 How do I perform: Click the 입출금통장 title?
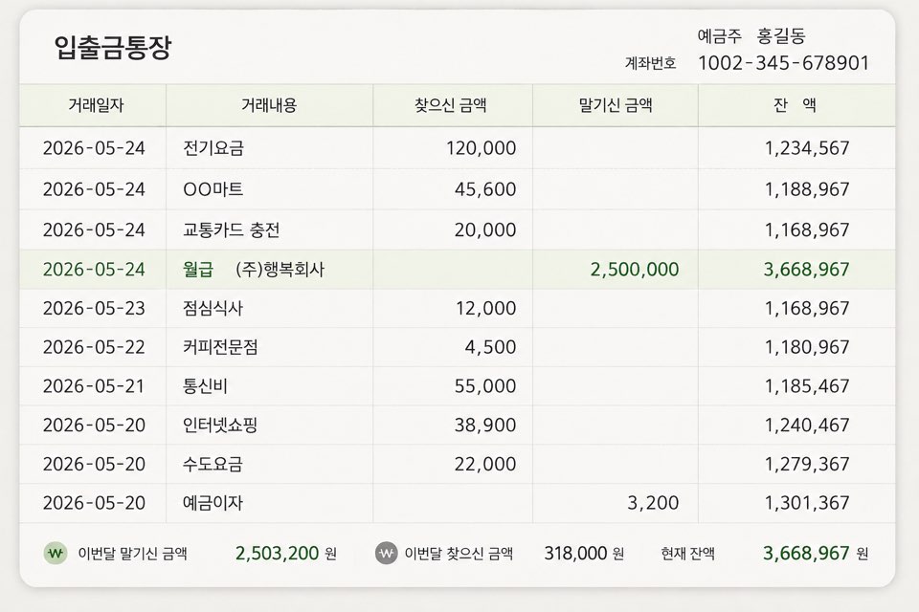coord(113,47)
